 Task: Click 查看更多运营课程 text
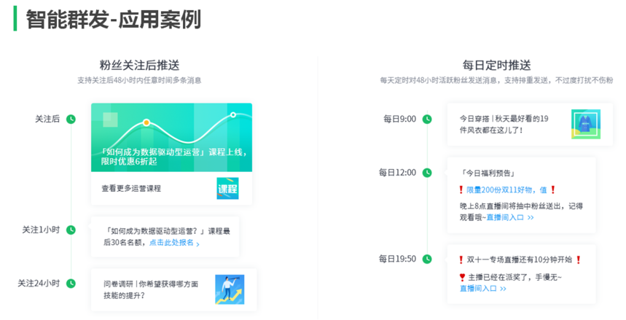pyautogui.click(x=131, y=188)
